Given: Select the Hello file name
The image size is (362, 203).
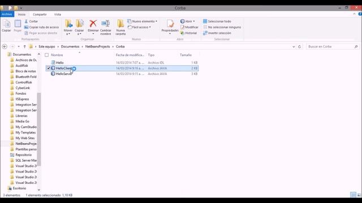Looking at the screenshot, I should pos(59,63).
